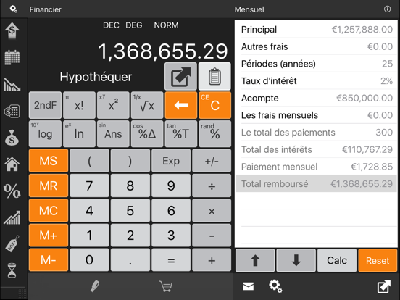Edit the Acompte down payment field
This screenshot has height=300, width=400.
317,98
